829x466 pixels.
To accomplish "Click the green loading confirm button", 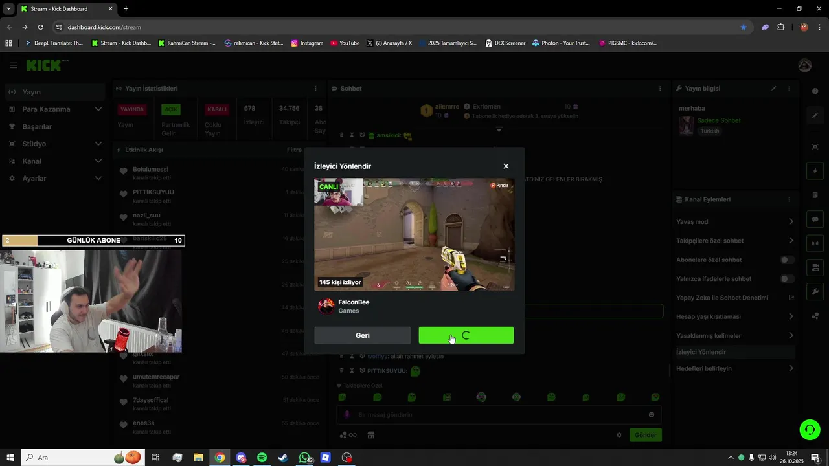I will [x=466, y=335].
